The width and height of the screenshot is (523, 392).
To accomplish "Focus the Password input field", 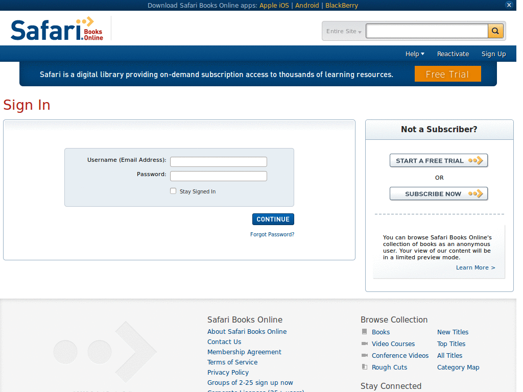I will [x=219, y=176].
